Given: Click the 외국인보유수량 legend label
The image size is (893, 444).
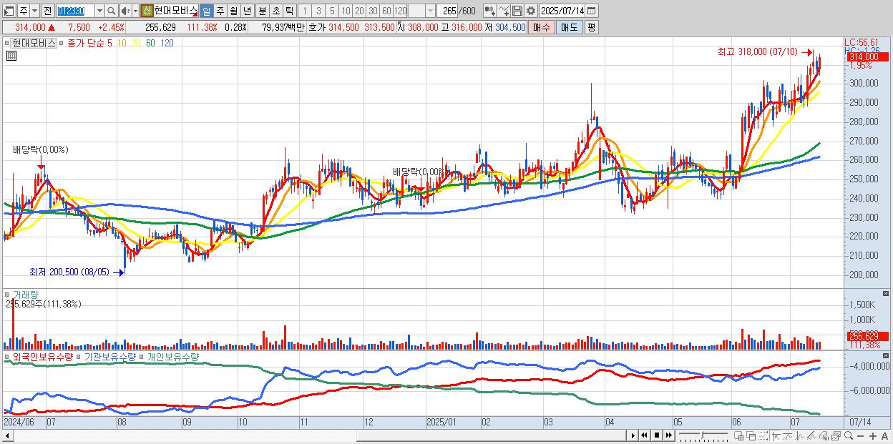Looking at the screenshot, I should 43,356.
